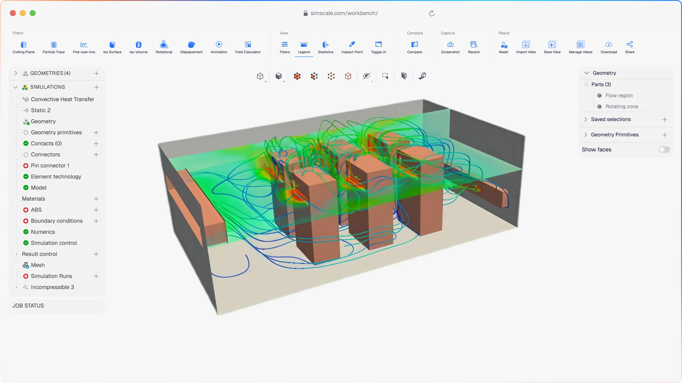Screen dimensions: 682x383
Task: Toggle the Legend display
Action: (304, 47)
